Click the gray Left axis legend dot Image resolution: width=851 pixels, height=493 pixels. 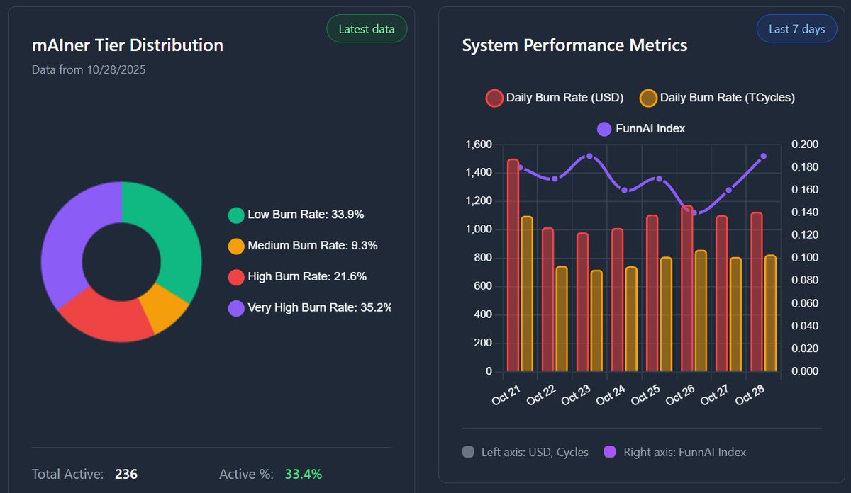[x=467, y=452]
